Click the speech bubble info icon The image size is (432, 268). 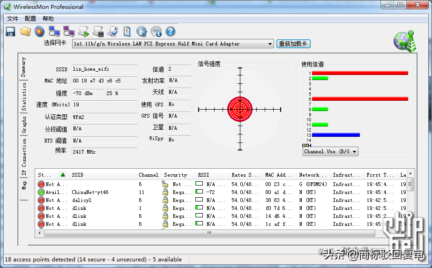point(156,32)
